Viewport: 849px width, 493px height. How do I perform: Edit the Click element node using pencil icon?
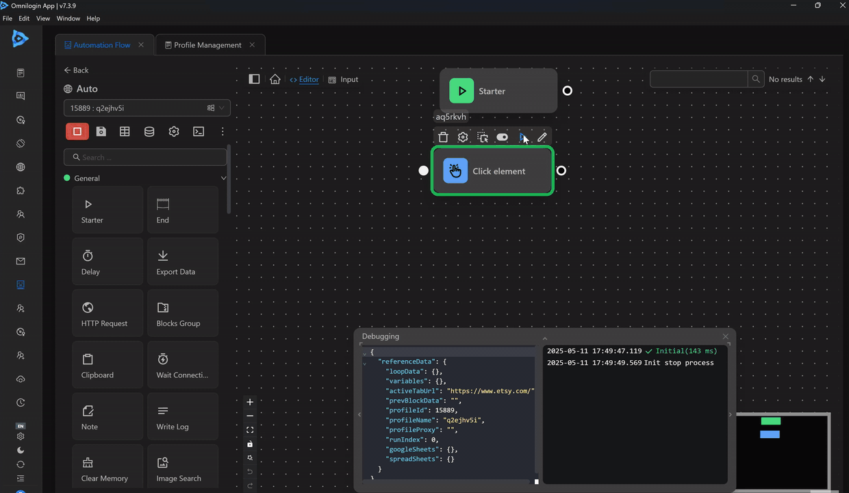click(542, 137)
